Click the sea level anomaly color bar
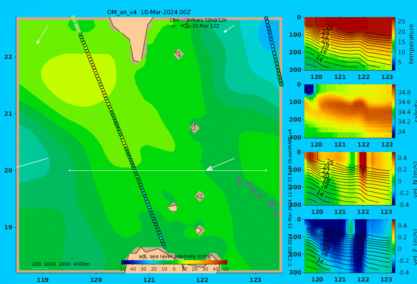Image resolution: width=417 pixels, height=284 pixels. 174,262
